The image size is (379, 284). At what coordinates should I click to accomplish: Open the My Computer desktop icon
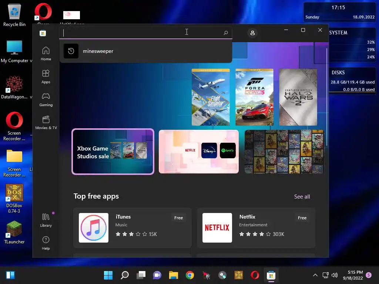(x=14, y=51)
